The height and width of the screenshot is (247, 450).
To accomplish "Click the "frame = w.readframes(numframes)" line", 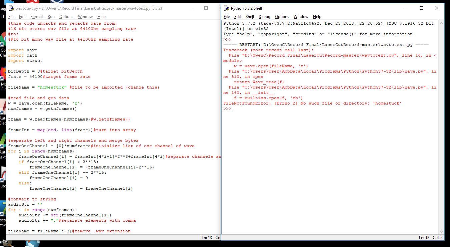I will 69,120.
